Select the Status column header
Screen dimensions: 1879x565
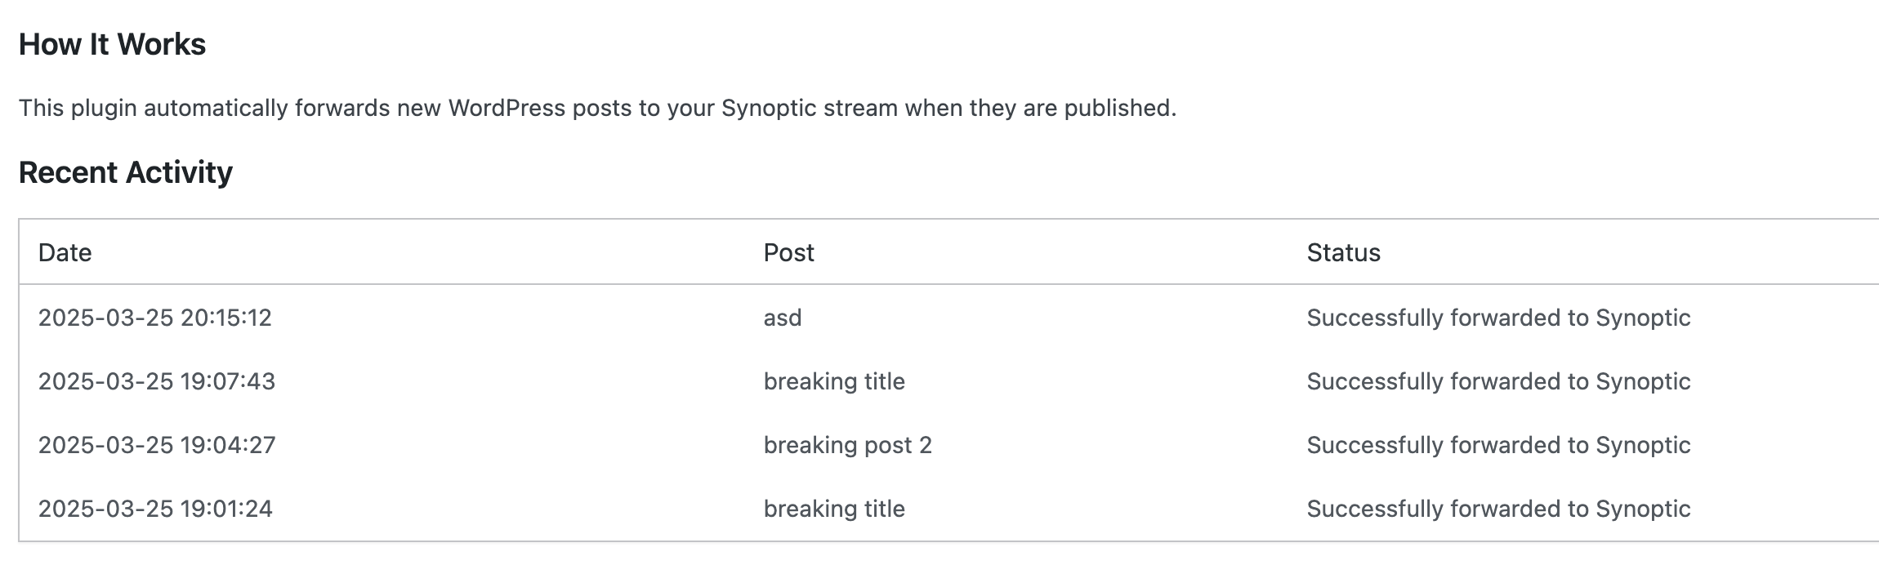click(1343, 252)
